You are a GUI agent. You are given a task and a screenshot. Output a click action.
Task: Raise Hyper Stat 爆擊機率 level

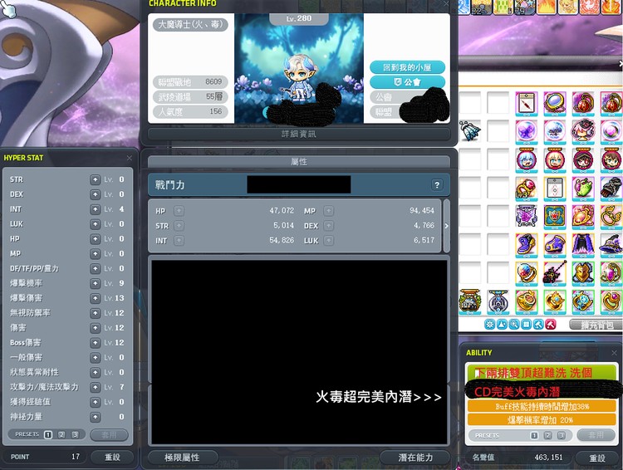[x=95, y=283]
